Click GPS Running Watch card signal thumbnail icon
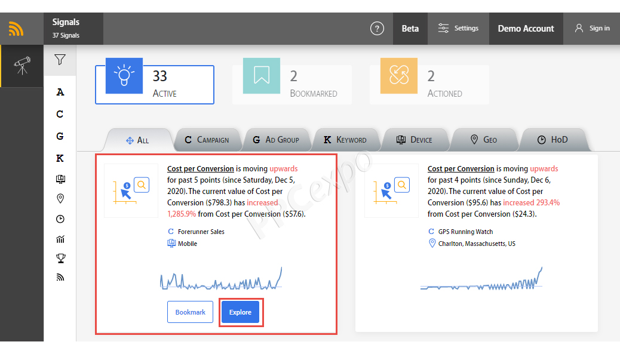The image size is (620, 354). [x=391, y=191]
